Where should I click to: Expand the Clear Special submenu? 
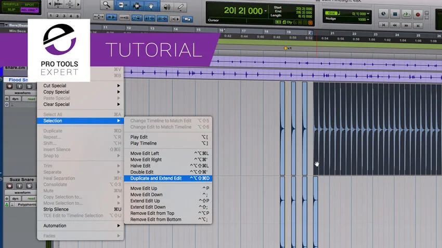coord(80,104)
